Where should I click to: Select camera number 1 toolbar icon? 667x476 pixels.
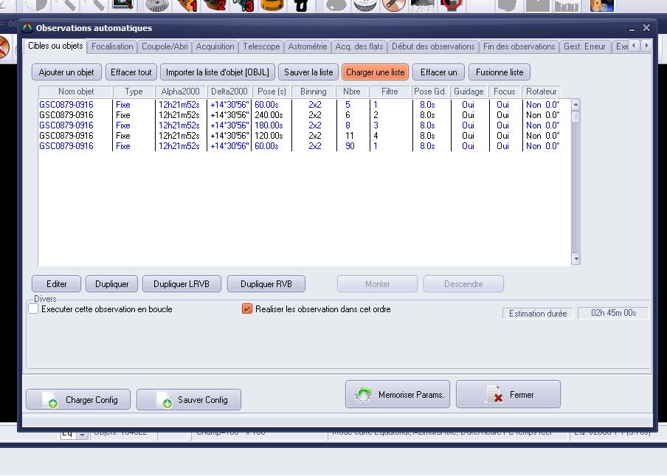(187, 6)
